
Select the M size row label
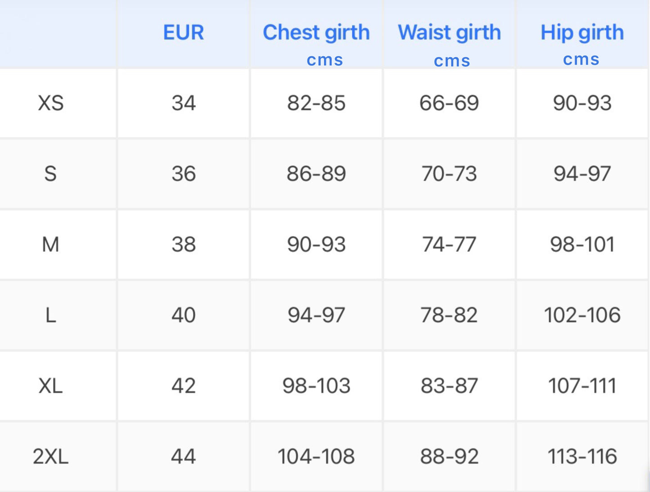pos(50,245)
